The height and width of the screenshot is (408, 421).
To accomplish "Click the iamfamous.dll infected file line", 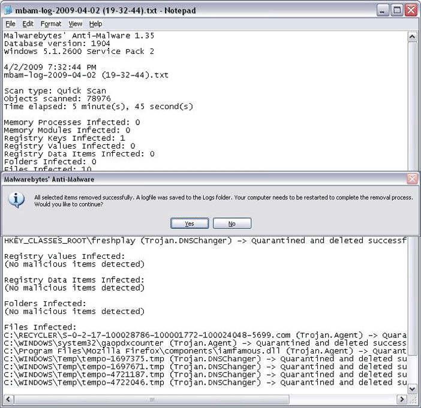I will coord(204,351).
